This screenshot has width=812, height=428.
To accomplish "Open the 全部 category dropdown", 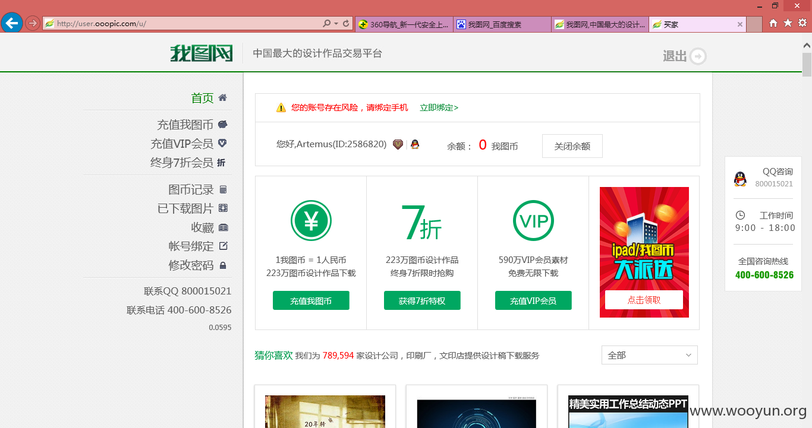I will (650, 355).
